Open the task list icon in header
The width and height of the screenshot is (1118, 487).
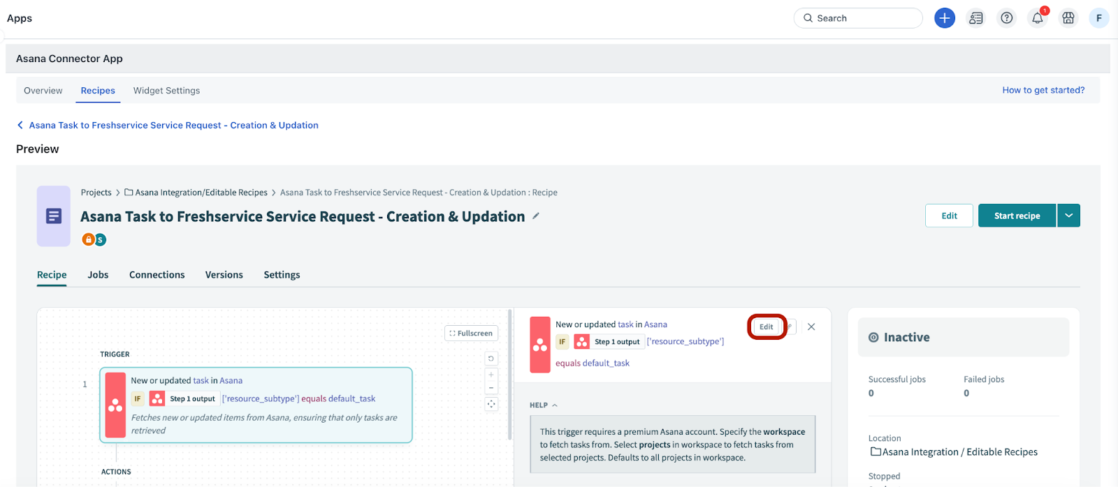pos(976,18)
